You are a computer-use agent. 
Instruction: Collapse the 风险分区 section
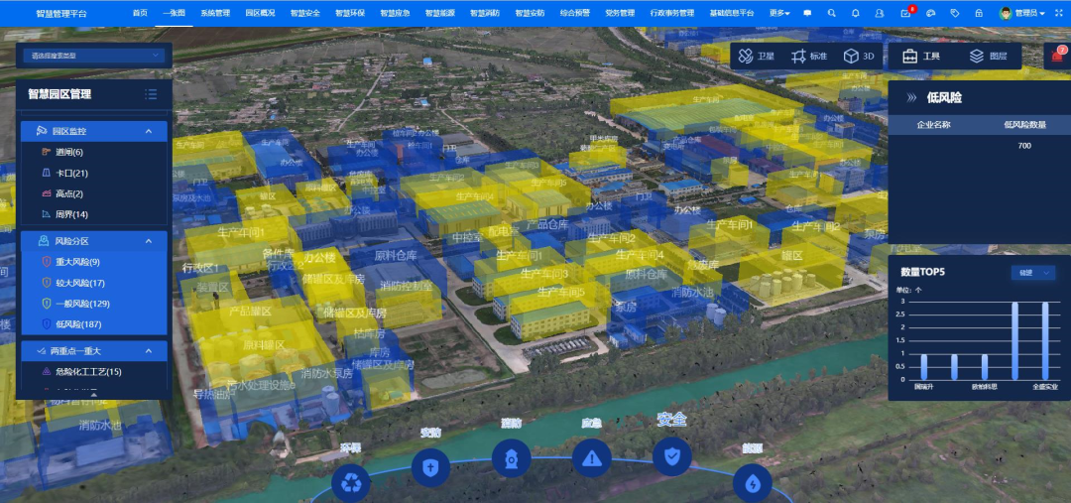pos(148,240)
